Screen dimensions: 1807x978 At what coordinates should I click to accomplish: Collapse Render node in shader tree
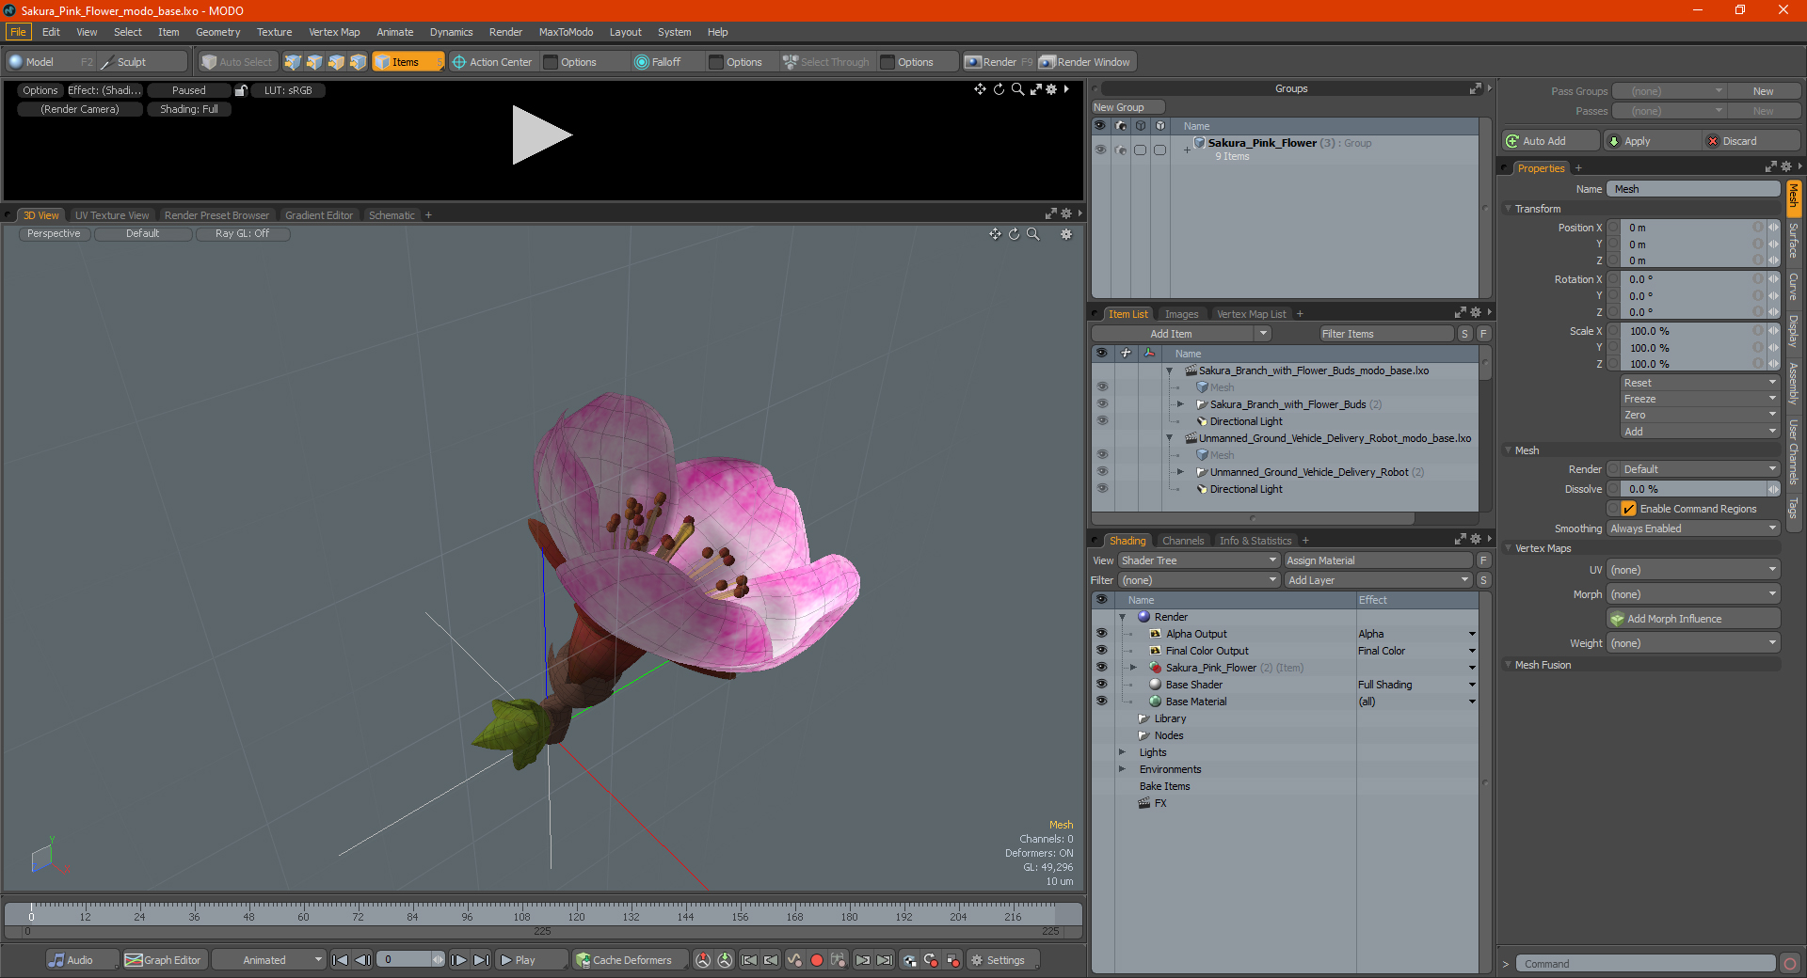click(1123, 617)
